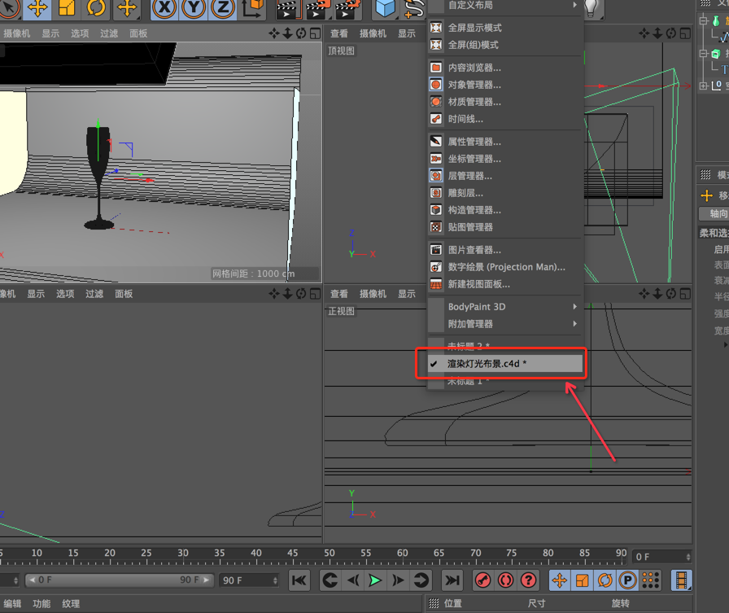Toggle point-level animation dots button

650,580
